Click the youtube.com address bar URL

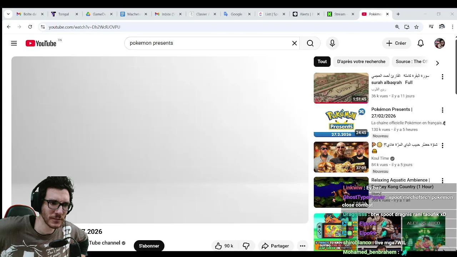(x=84, y=27)
